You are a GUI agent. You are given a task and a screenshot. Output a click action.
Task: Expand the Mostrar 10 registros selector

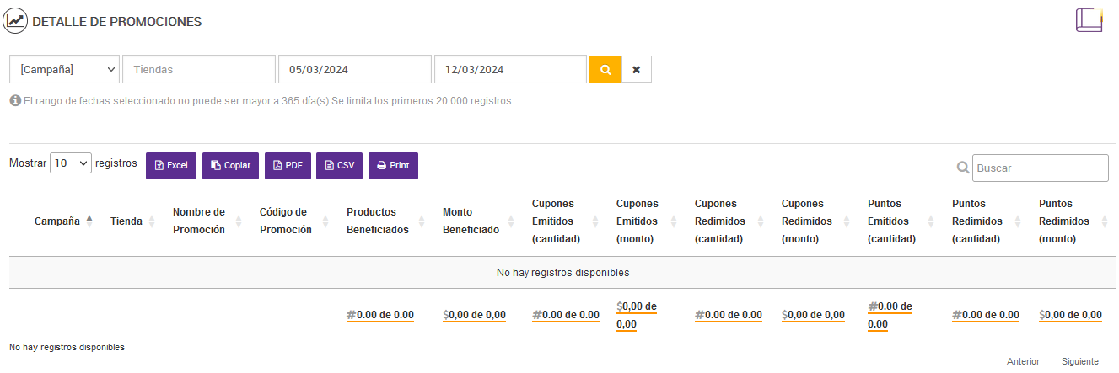[71, 163]
